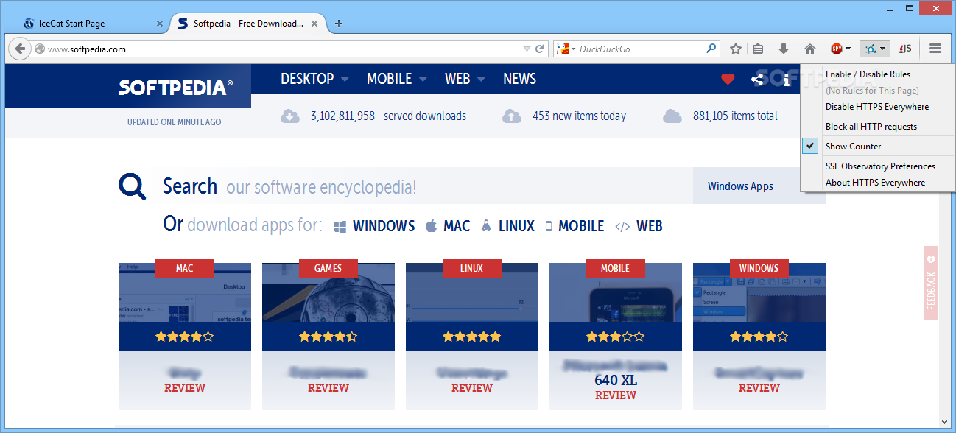Image resolution: width=956 pixels, height=433 pixels.
Task: Open REVIEW under the MAC card
Action: click(x=185, y=388)
